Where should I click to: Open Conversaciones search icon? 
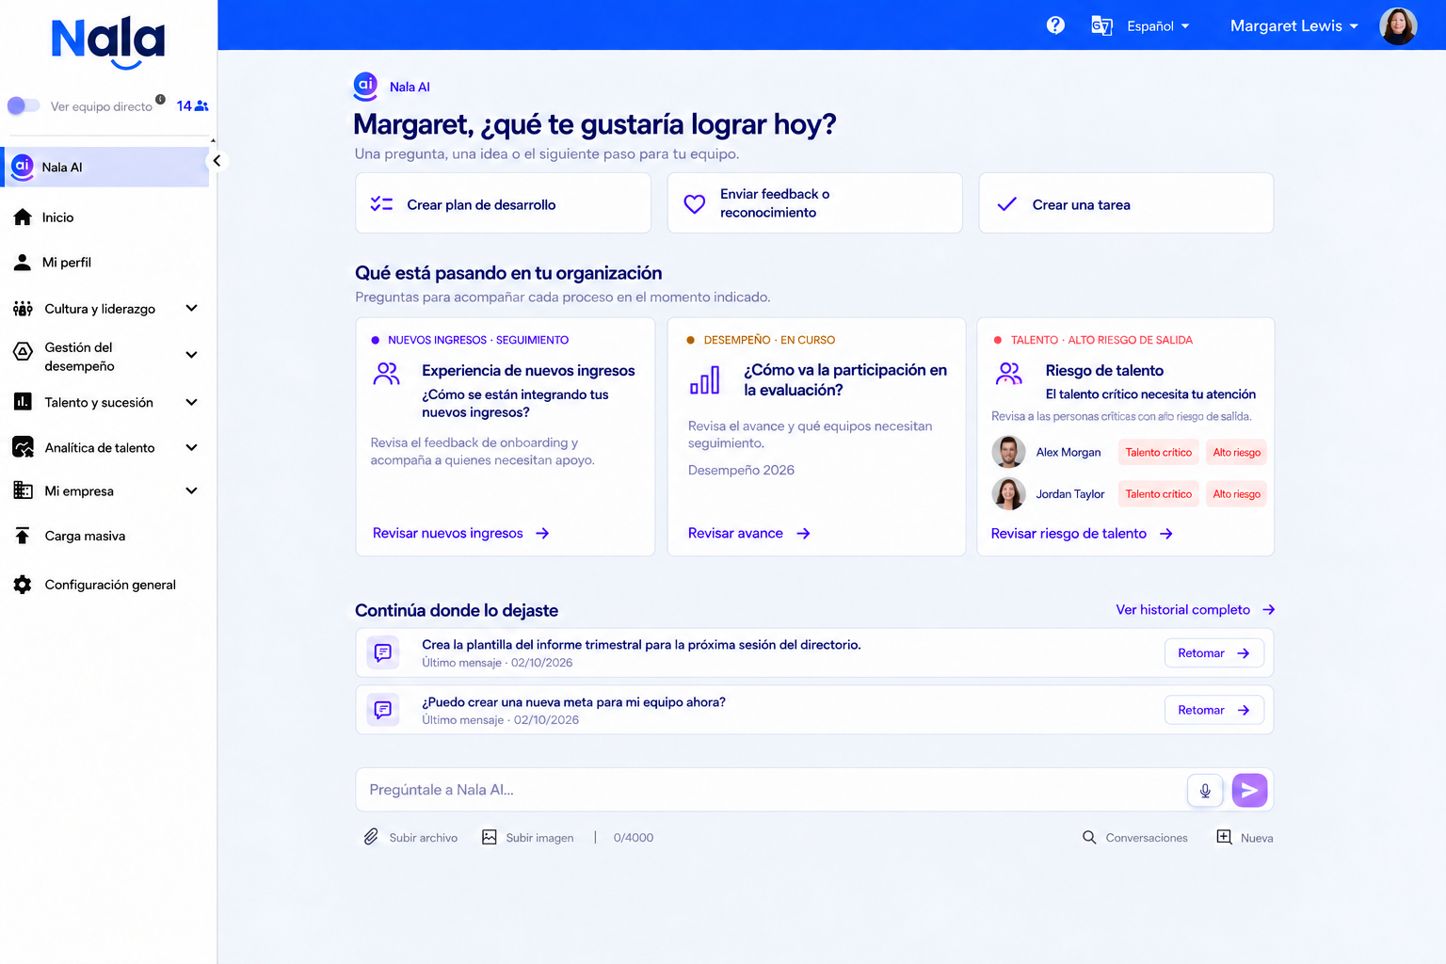tap(1089, 837)
